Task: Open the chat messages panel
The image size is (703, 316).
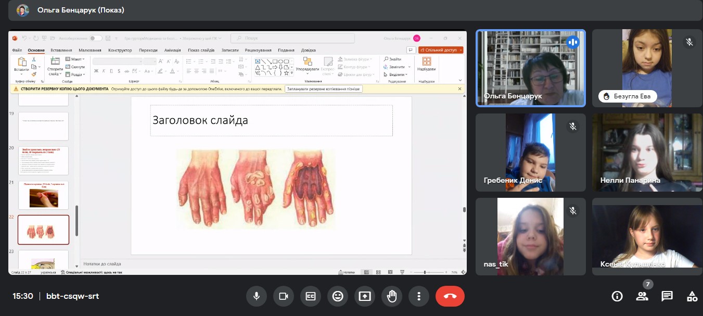Action: [x=667, y=296]
